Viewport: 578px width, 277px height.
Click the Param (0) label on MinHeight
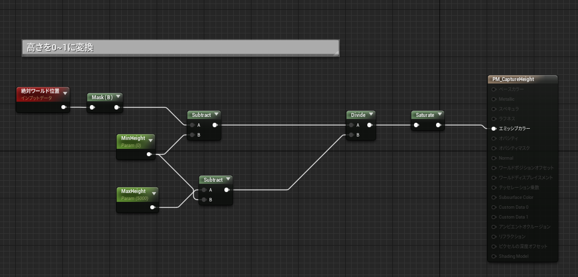coord(131,145)
